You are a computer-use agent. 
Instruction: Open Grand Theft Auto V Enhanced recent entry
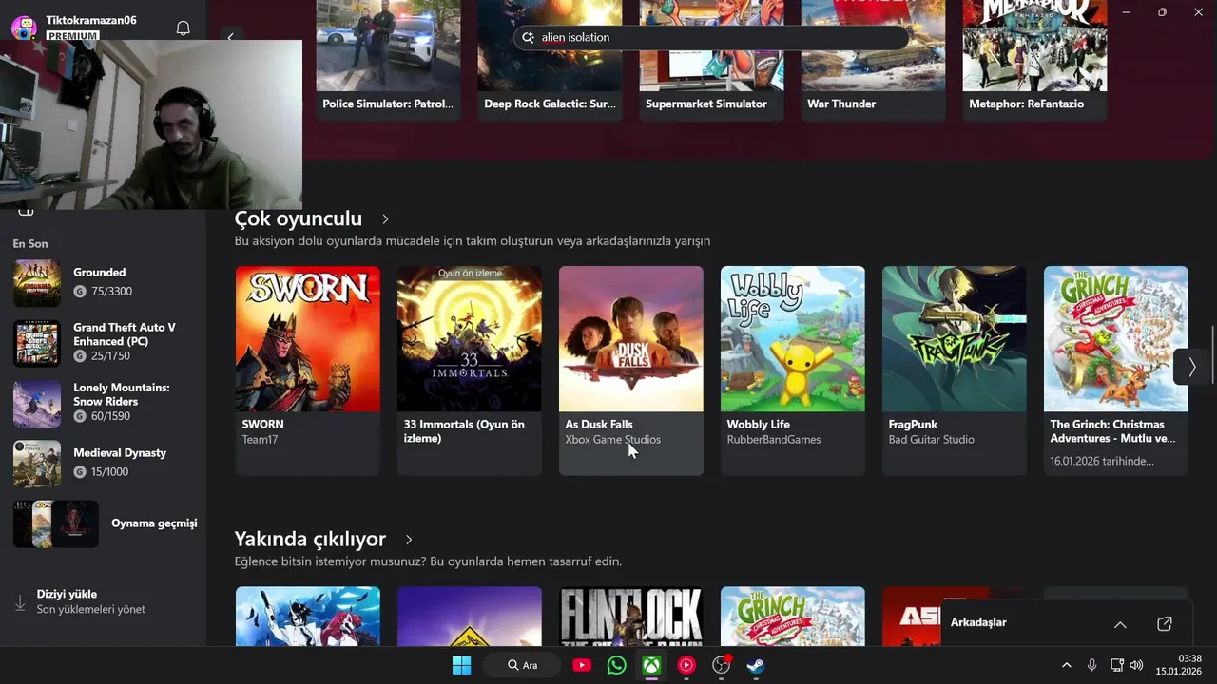coord(103,342)
